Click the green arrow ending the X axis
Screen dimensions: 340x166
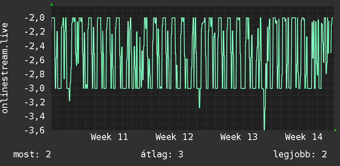tap(335, 130)
